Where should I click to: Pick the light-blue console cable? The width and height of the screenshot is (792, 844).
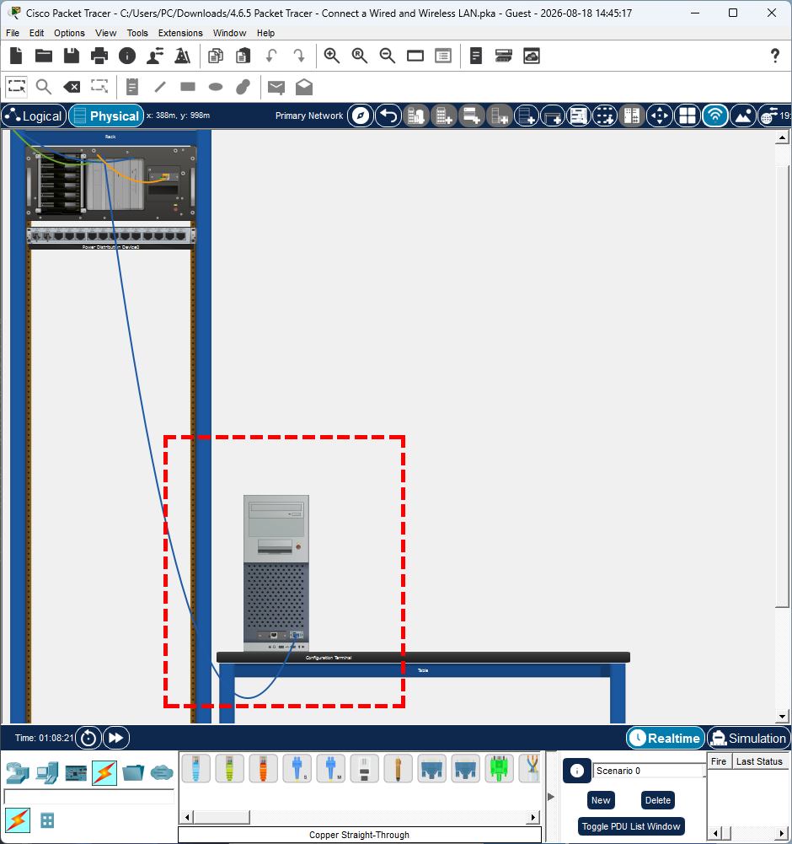pyautogui.click(x=196, y=768)
